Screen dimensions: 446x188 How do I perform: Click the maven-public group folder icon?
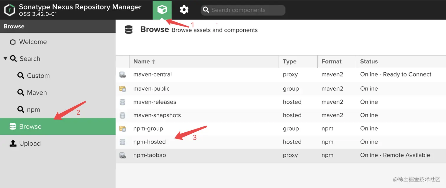[x=122, y=89]
